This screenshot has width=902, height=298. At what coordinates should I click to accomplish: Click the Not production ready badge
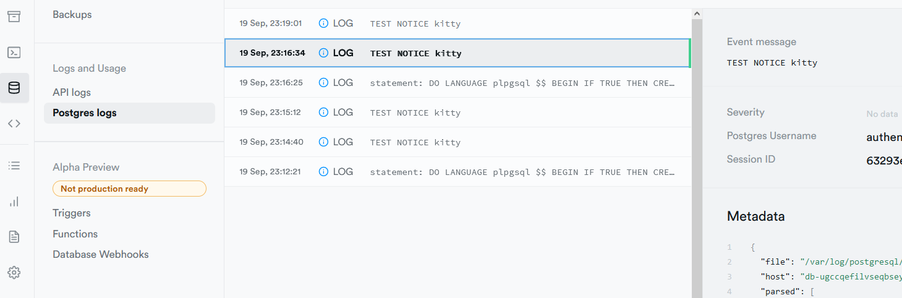[129, 189]
